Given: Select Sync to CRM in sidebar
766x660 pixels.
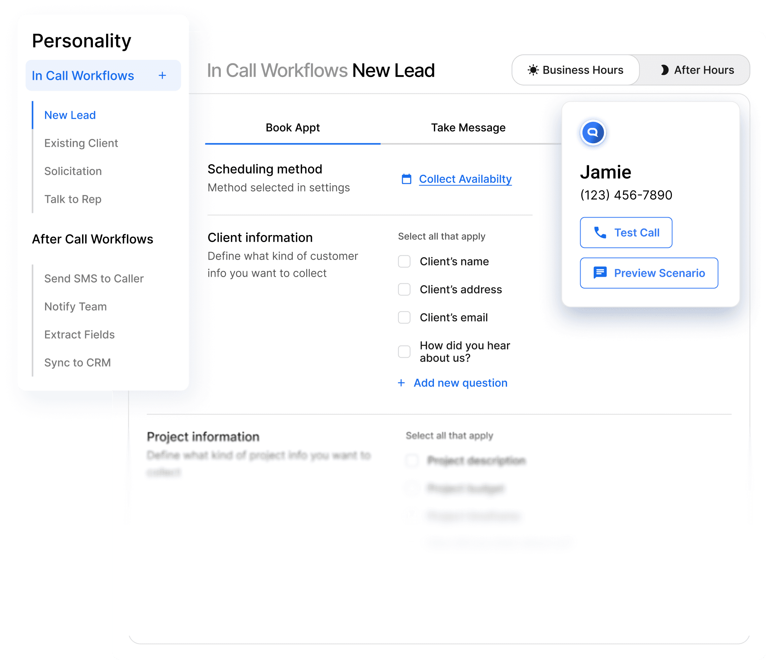Looking at the screenshot, I should pyautogui.click(x=77, y=363).
